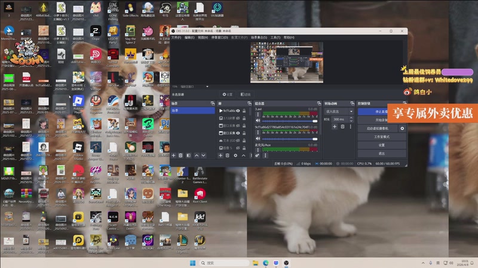Open scene filters icon in the 场景 panel toolbar
Viewport: 478px width, 268px height.
click(x=188, y=155)
